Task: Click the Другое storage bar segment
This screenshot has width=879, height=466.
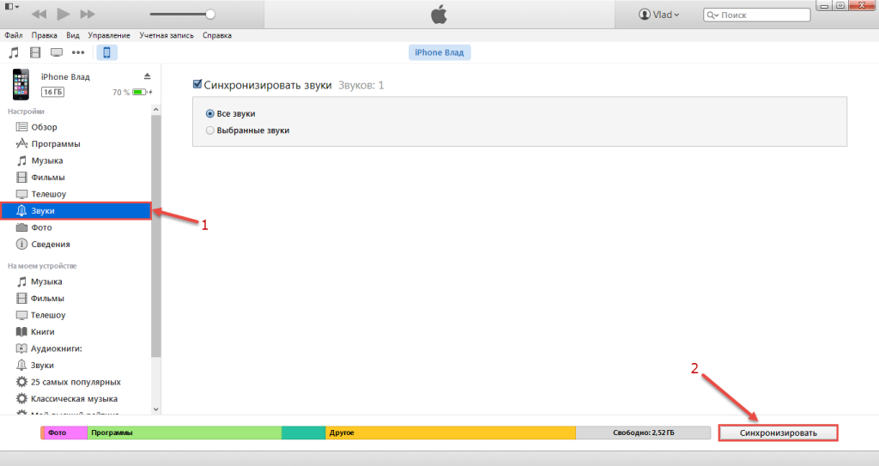Action: click(451, 433)
